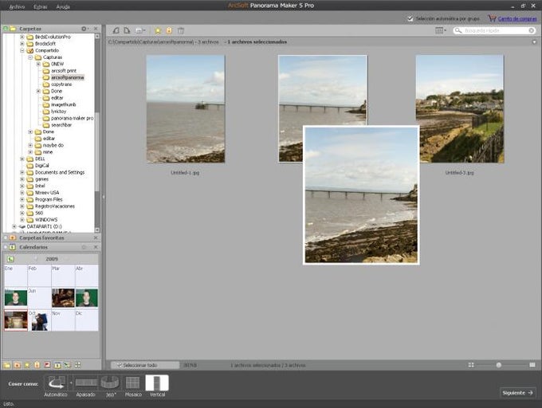Click the red flag icon in bottom-left toolbar
The image size is (542, 408).
pyautogui.click(x=47, y=365)
